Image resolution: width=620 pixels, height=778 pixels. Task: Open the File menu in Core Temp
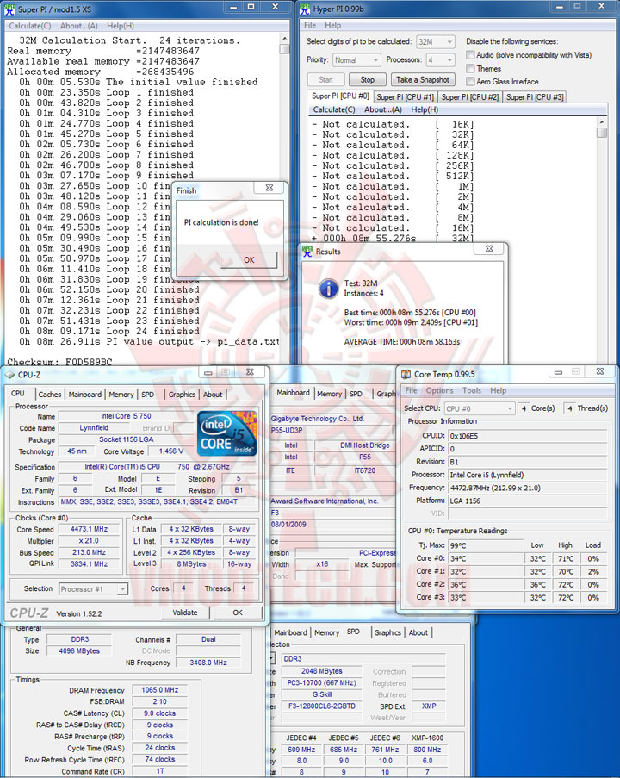412,390
